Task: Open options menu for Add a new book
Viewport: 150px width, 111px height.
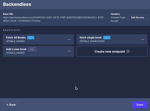Action: [69, 51]
